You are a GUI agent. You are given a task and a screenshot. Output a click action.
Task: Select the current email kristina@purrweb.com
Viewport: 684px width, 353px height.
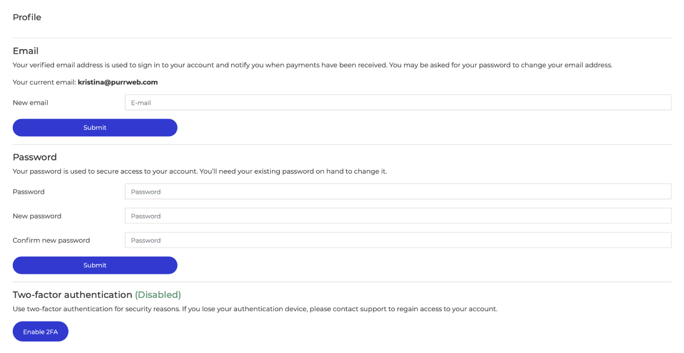118,82
